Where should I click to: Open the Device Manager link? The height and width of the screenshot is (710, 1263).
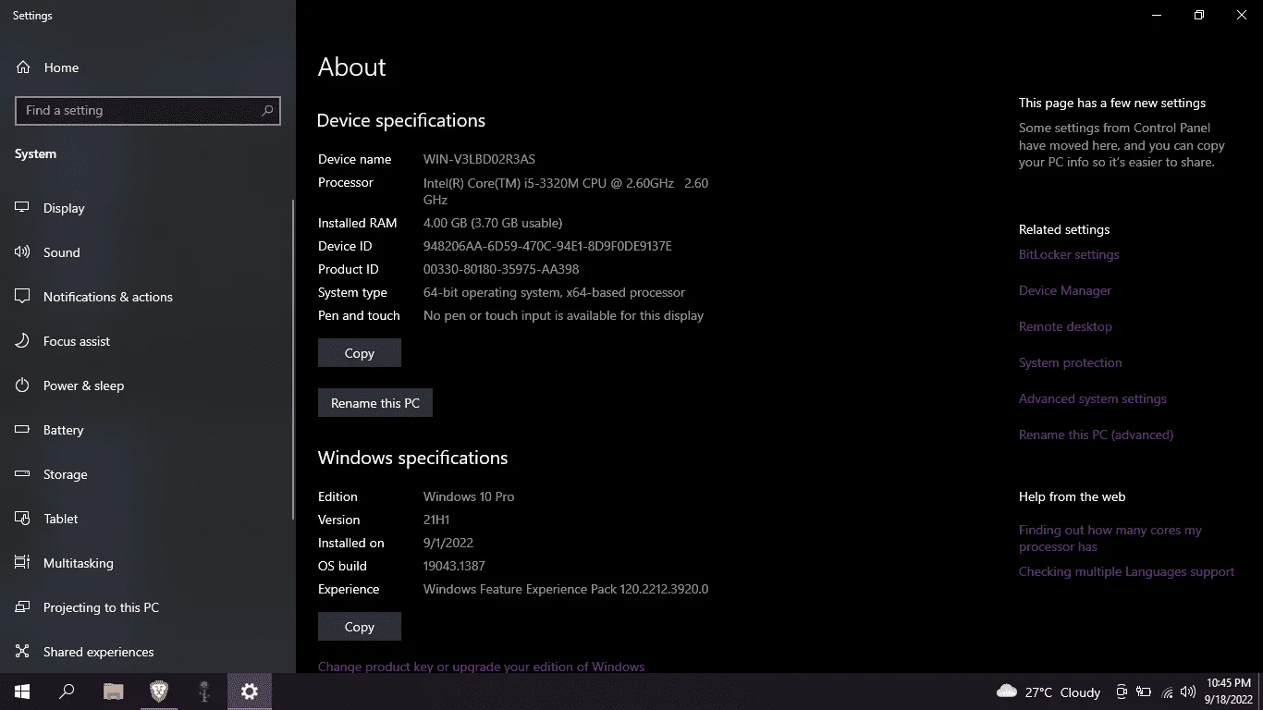pyautogui.click(x=1065, y=290)
